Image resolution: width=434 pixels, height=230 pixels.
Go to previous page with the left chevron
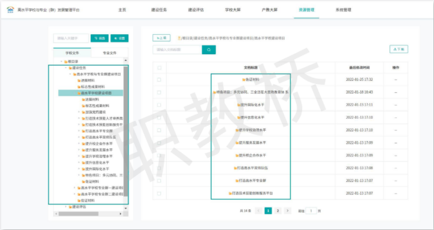click(x=258, y=211)
